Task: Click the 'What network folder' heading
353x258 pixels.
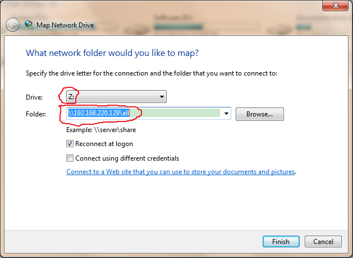Action: point(112,53)
